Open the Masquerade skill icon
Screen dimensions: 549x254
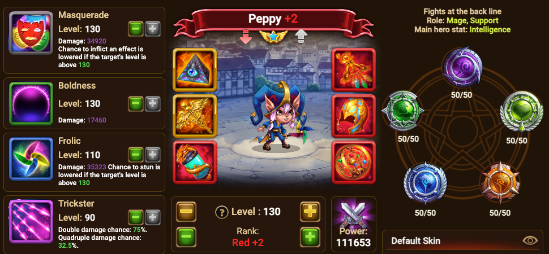click(31, 33)
